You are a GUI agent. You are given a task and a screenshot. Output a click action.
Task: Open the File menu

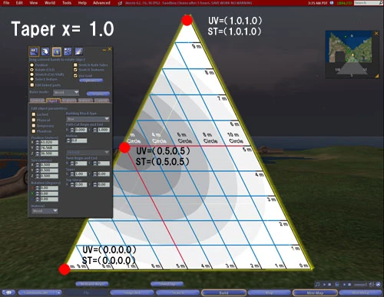coord(6,3)
